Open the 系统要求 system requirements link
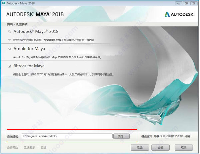Screen dimensions: 200x154 [x=29, y=148]
